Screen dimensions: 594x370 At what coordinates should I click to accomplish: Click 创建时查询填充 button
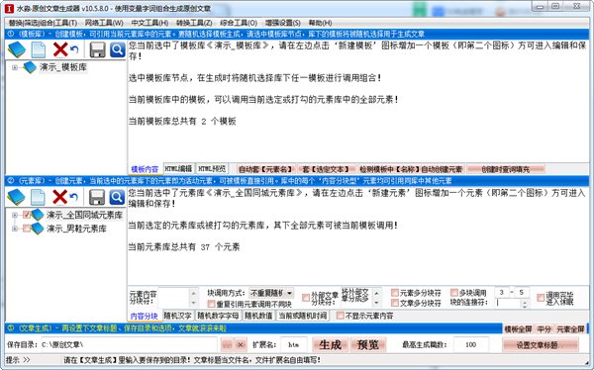click(506, 169)
